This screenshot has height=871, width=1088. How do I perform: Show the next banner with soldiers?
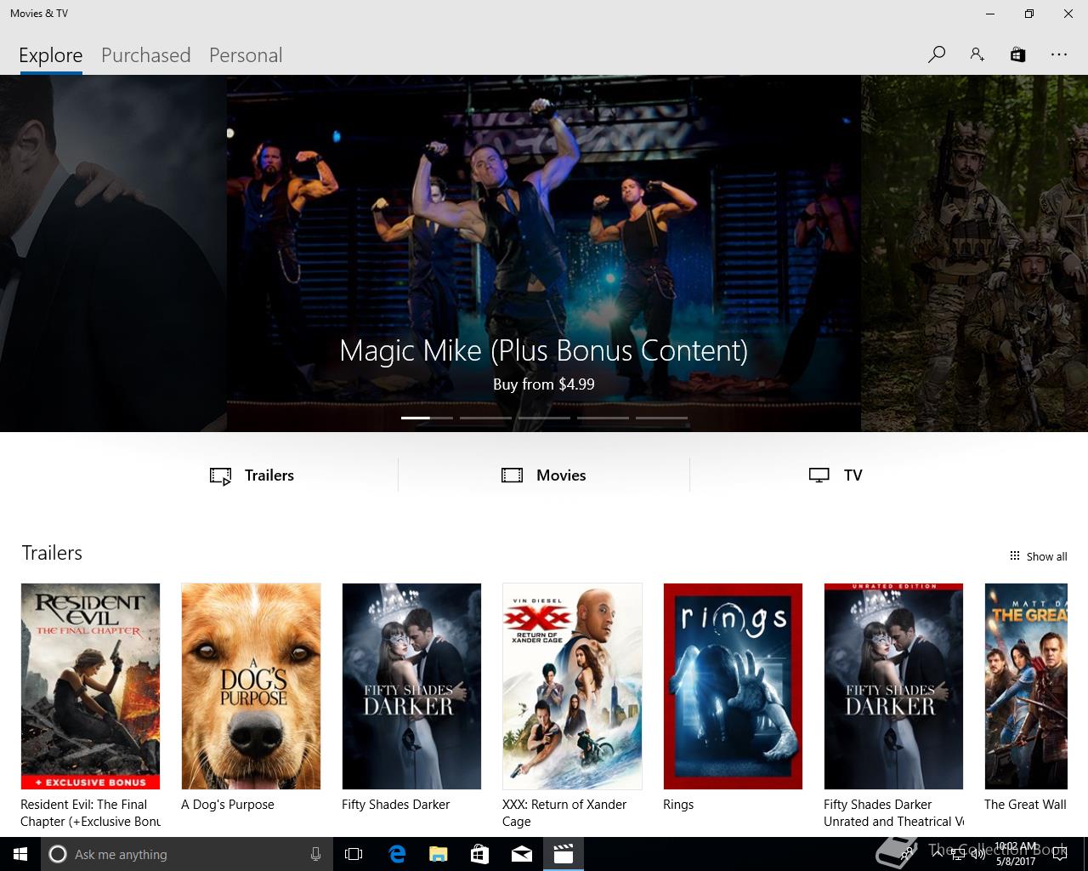[x=974, y=253]
